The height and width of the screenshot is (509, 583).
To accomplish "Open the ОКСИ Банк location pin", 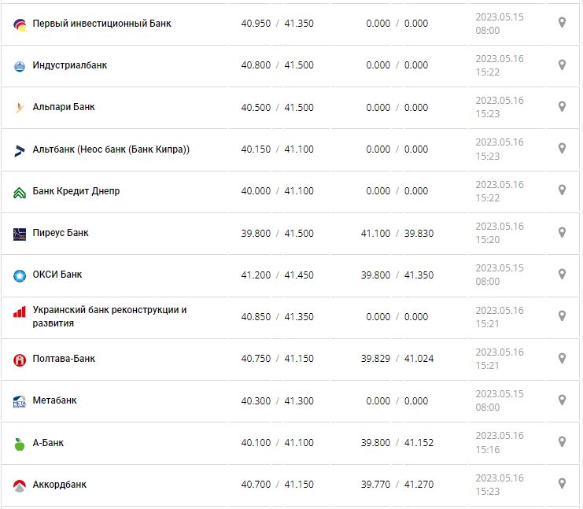I will (x=562, y=274).
